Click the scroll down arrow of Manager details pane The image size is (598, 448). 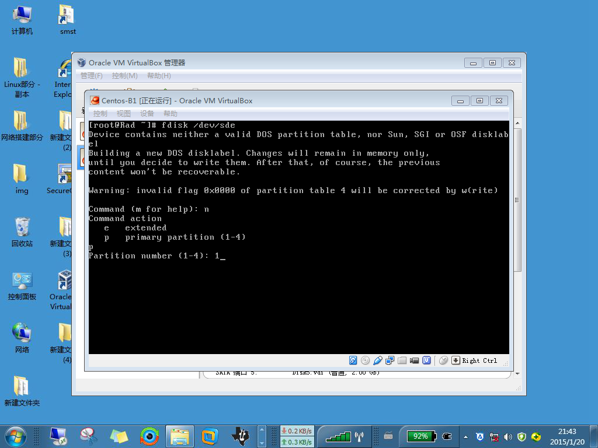tap(517, 374)
